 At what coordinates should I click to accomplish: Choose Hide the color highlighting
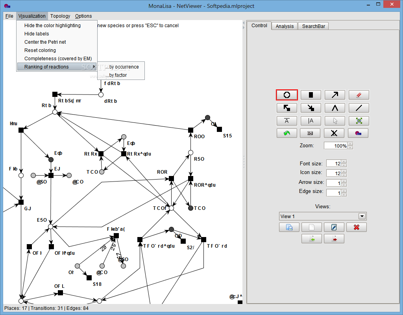[x=57, y=26]
